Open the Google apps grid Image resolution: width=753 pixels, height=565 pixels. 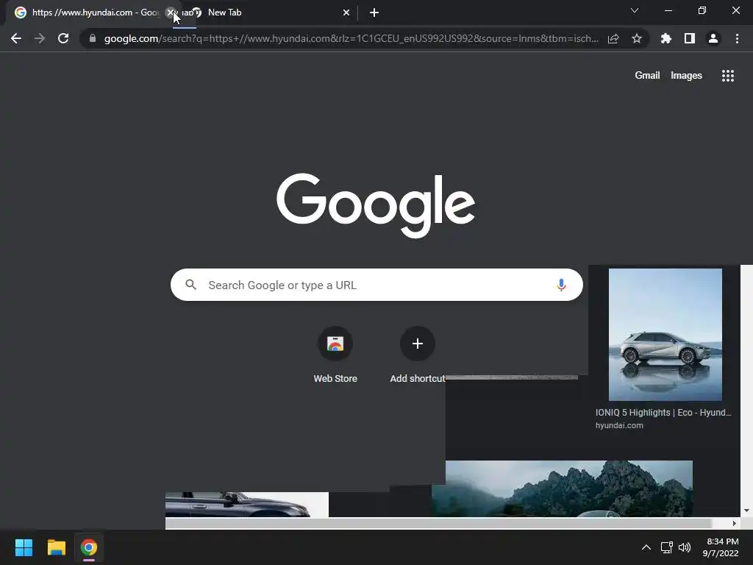pyautogui.click(x=728, y=76)
